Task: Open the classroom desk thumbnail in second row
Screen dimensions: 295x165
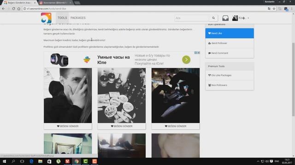Action: pos(122,145)
